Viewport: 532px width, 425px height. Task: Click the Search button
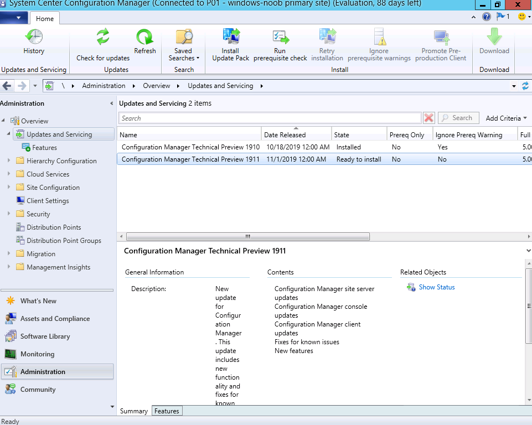[458, 118]
